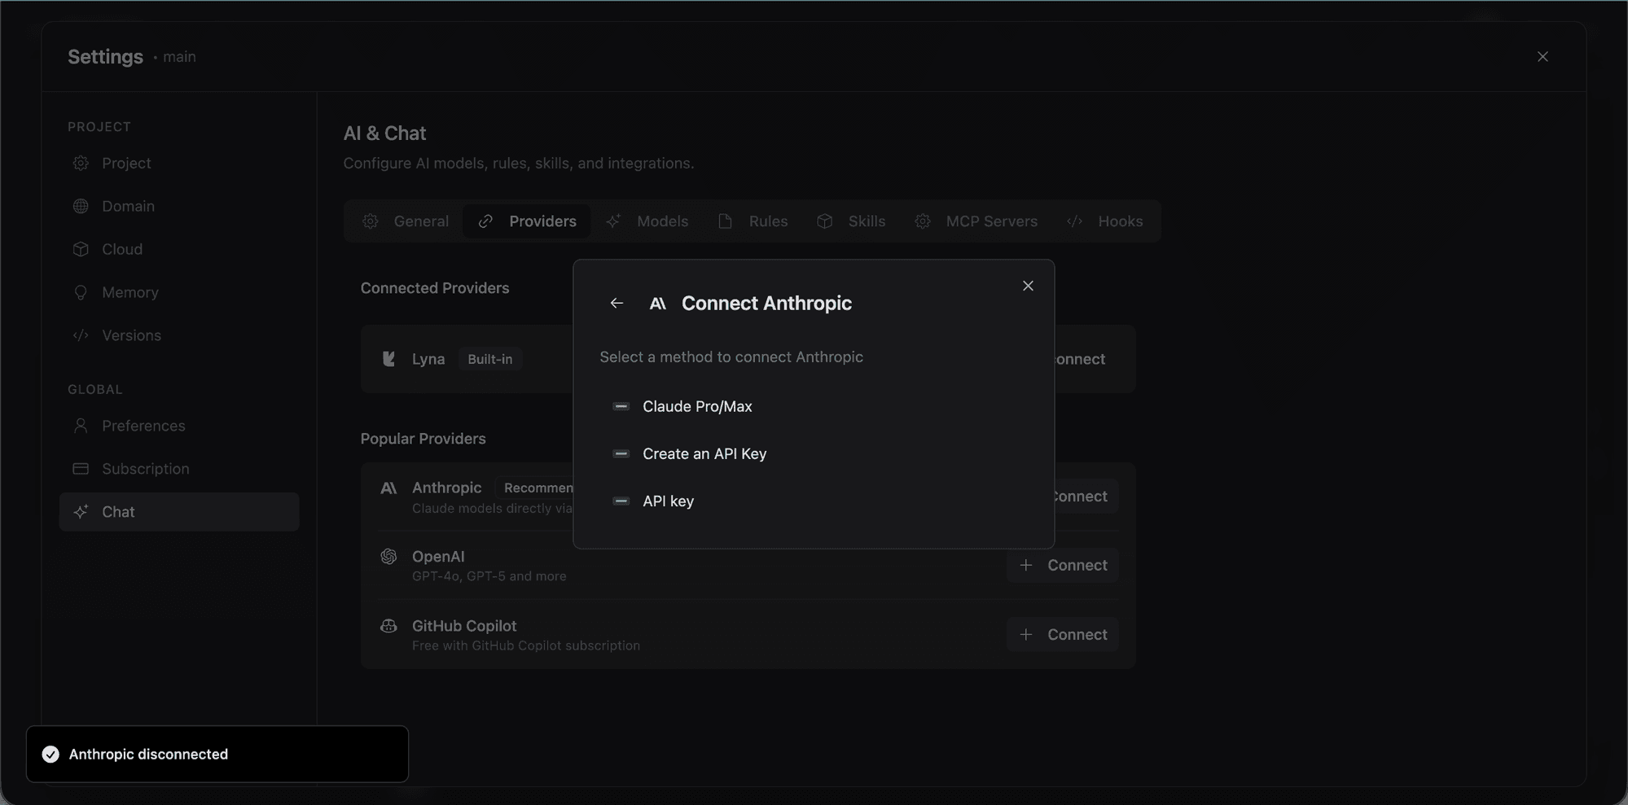Click the Cloud icon in the sidebar
The width and height of the screenshot is (1628, 805).
pyautogui.click(x=81, y=249)
